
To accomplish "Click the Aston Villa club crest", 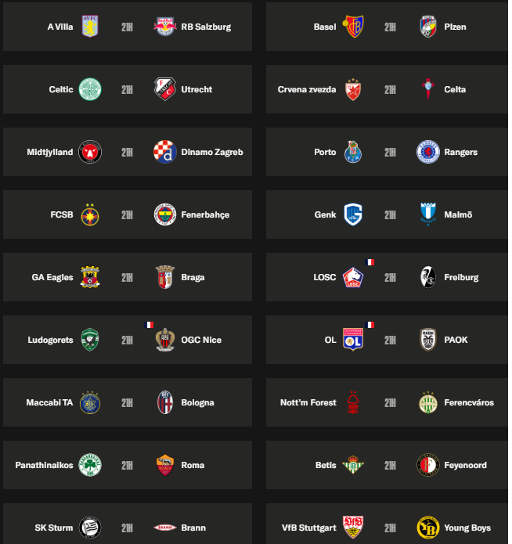I will click(91, 27).
